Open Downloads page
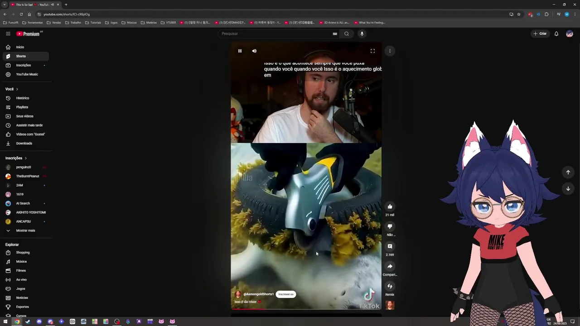 [x=25, y=144]
